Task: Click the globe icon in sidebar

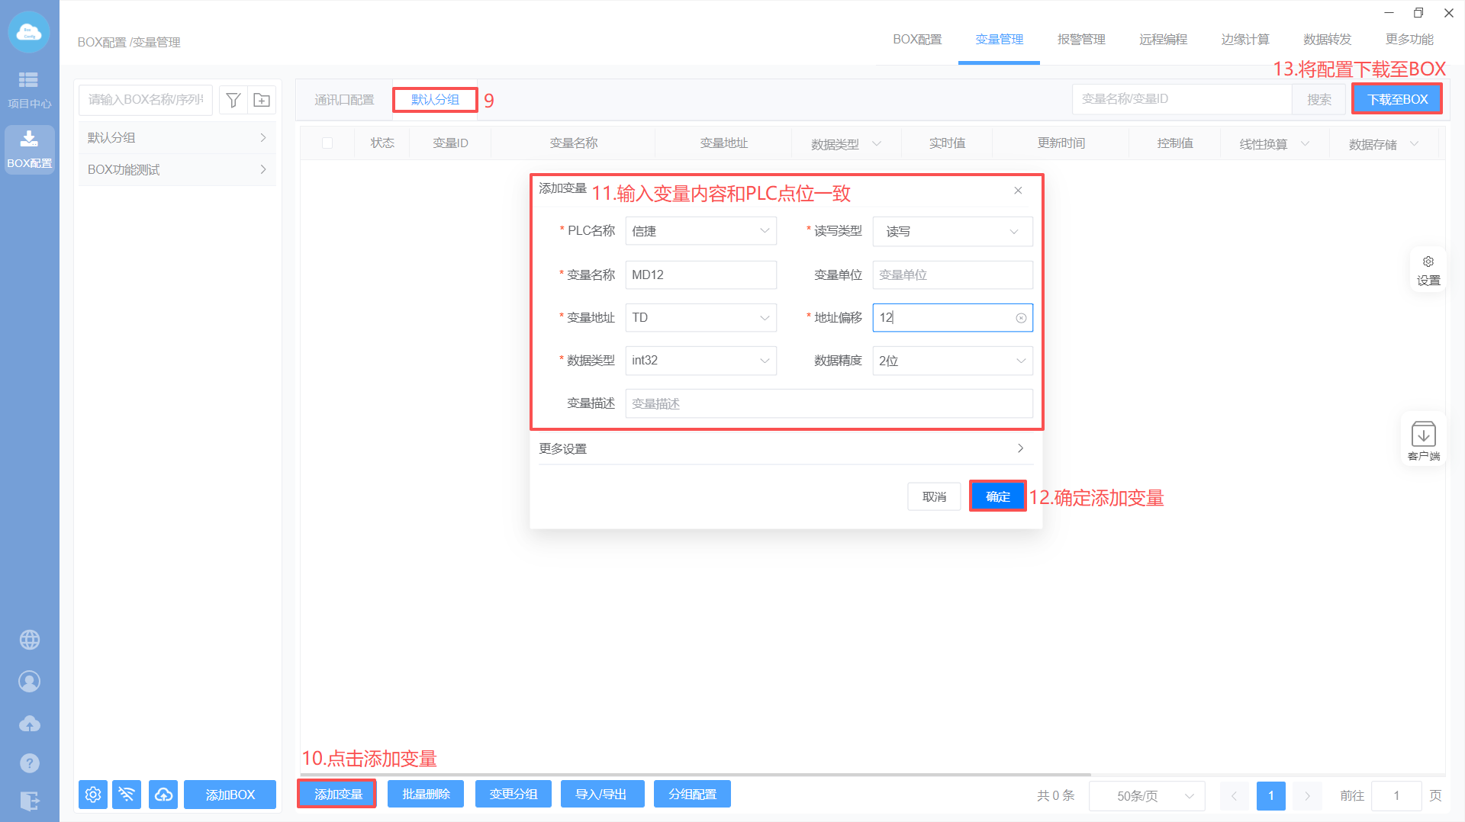Action: [x=30, y=640]
